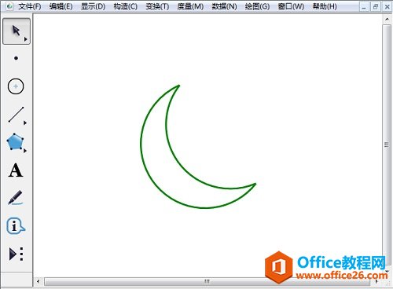Open the 窗口(W) menu
The image size is (393, 289).
click(x=291, y=6)
